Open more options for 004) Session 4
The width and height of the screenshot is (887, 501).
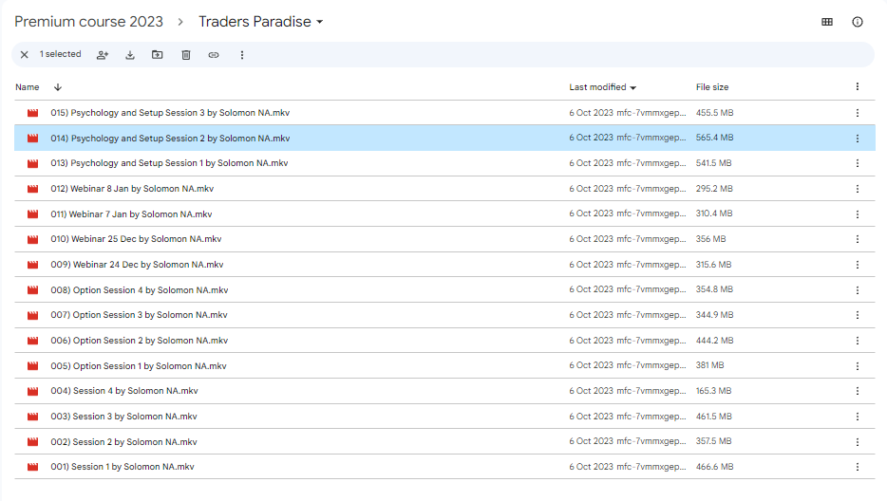point(858,391)
